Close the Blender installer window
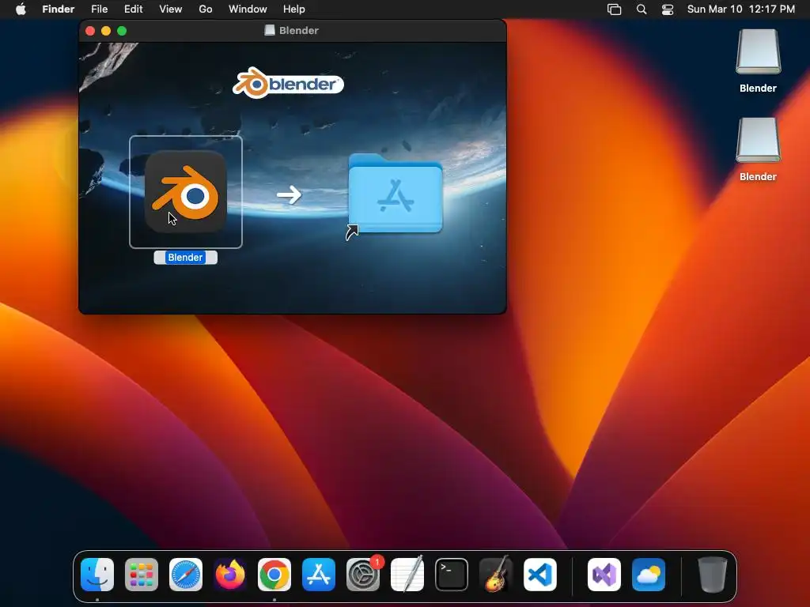 90,31
